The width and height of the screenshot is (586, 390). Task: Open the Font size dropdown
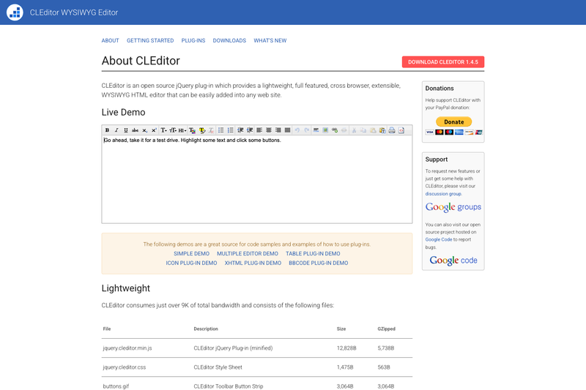[173, 130]
